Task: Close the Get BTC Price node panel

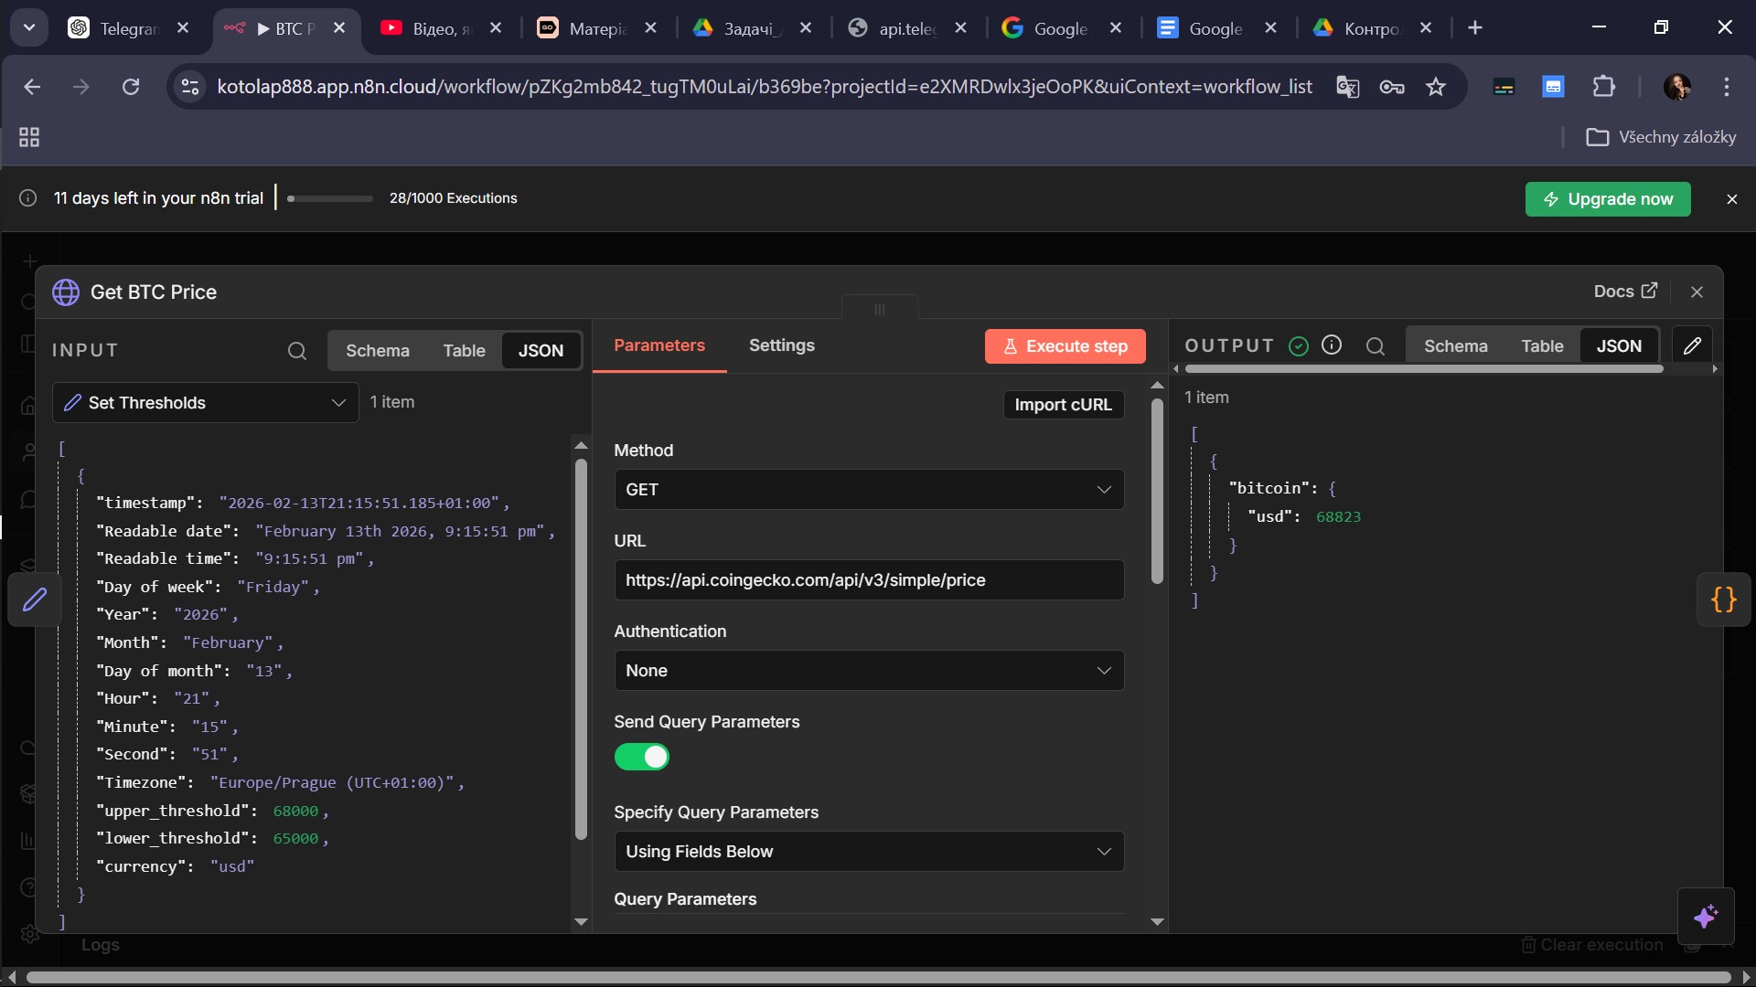Action: pyautogui.click(x=1697, y=292)
